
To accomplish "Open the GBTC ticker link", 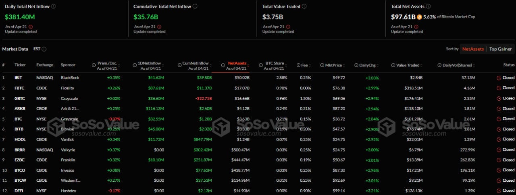I will pyautogui.click(x=19, y=98).
